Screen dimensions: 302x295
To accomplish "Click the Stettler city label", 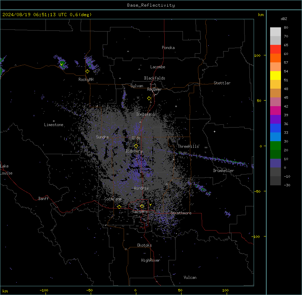I will pos(222,83).
